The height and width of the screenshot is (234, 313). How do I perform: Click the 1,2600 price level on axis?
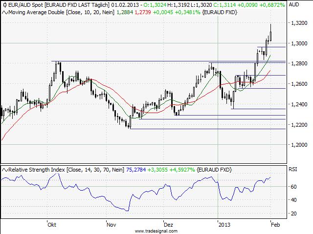298,84
